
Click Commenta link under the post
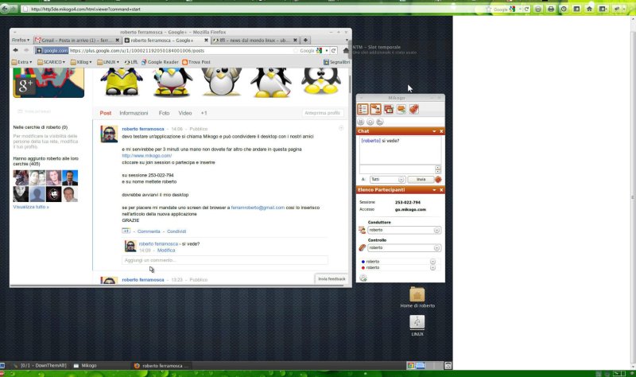pyautogui.click(x=149, y=231)
